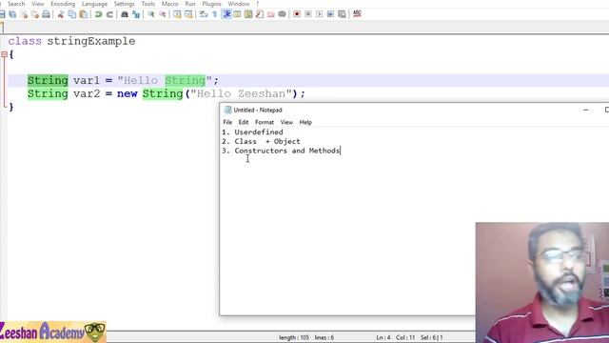Image resolution: width=609 pixels, height=343 pixels.
Task: Open the Encoding menu
Action: 63,4
